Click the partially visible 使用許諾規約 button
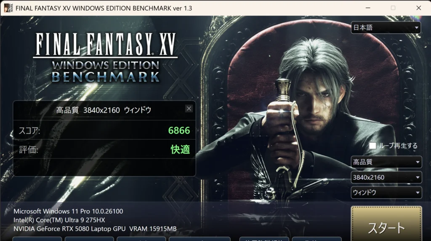The height and width of the screenshot is (241, 431). coord(264,239)
